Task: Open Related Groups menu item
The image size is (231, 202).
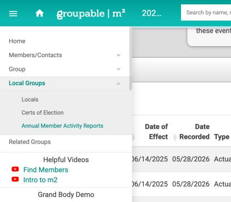Action: coord(30,142)
